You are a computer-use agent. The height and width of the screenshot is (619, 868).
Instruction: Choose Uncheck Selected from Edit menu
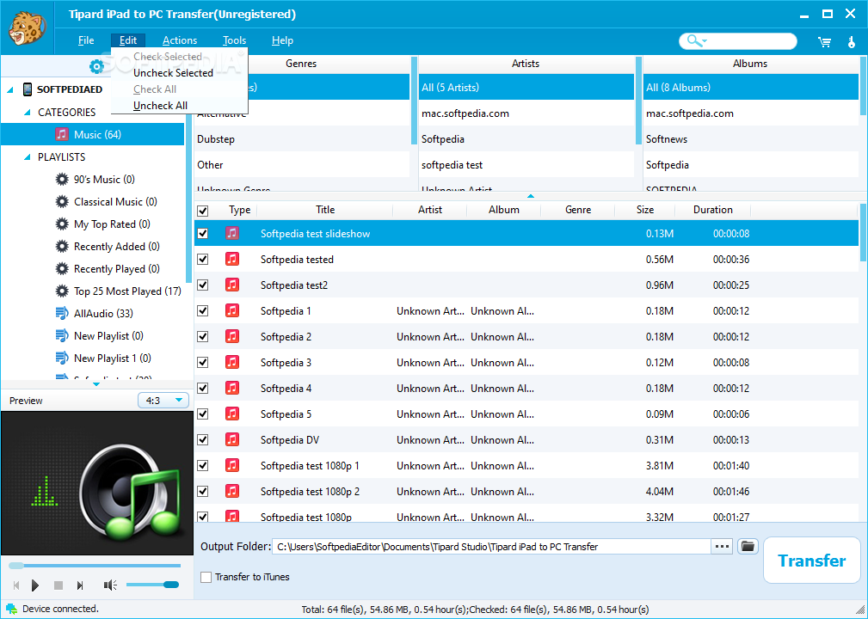(179, 73)
